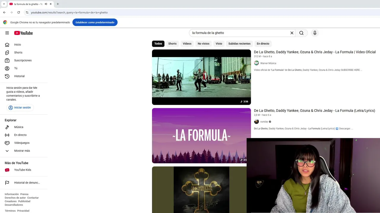
Task: Click the Creadores footer link
Action: [11, 201]
